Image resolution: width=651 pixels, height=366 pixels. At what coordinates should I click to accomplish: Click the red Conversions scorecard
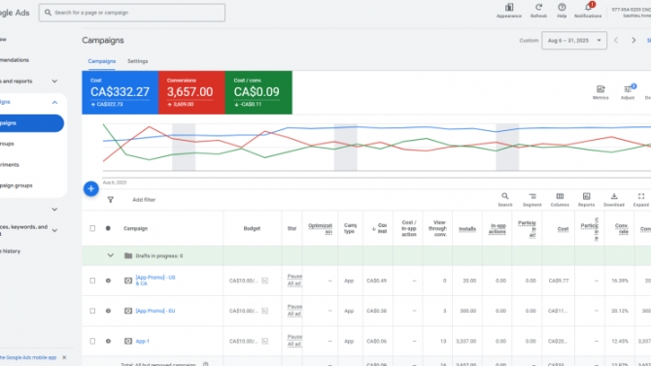191,92
